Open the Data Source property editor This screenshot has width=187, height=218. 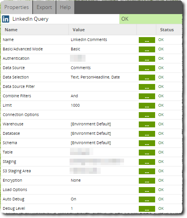[x=147, y=68]
